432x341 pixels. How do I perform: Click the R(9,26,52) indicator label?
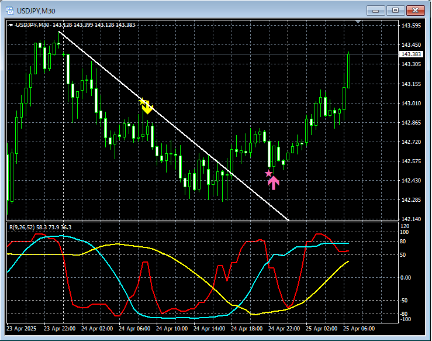22,228
